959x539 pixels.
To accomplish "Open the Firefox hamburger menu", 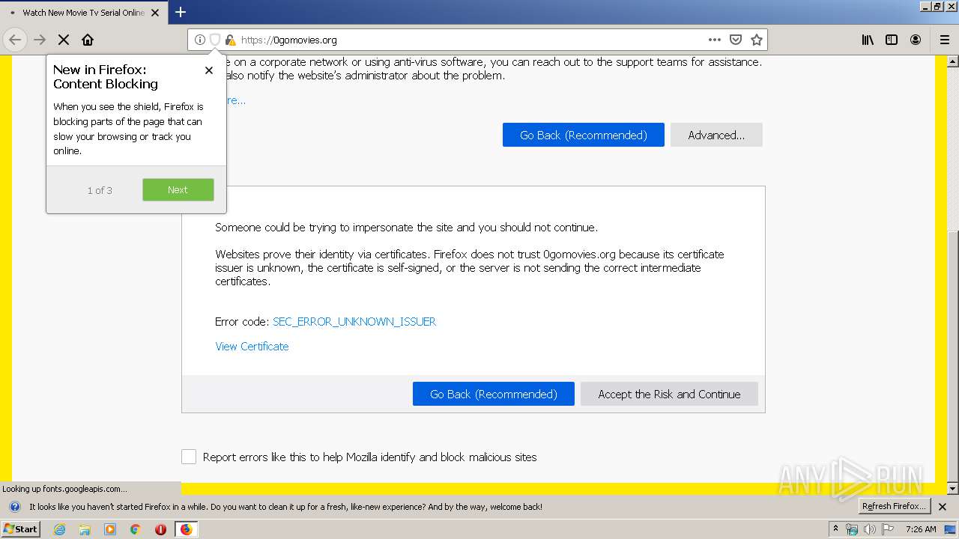I will point(945,40).
